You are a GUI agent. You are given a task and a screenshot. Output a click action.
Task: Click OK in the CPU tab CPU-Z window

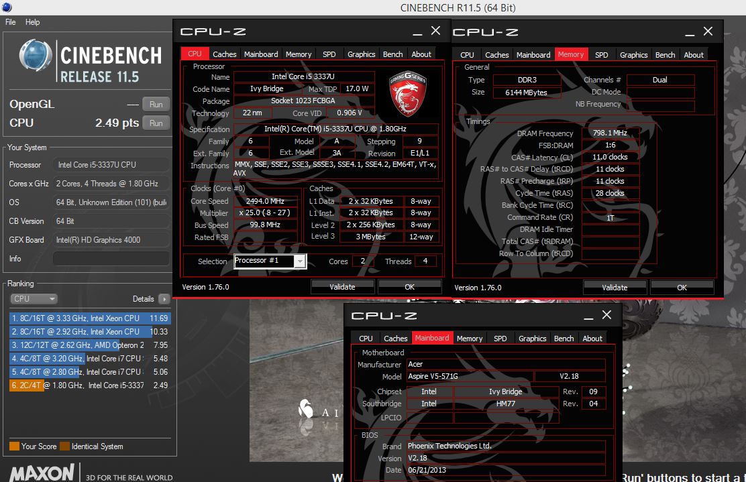(410, 287)
